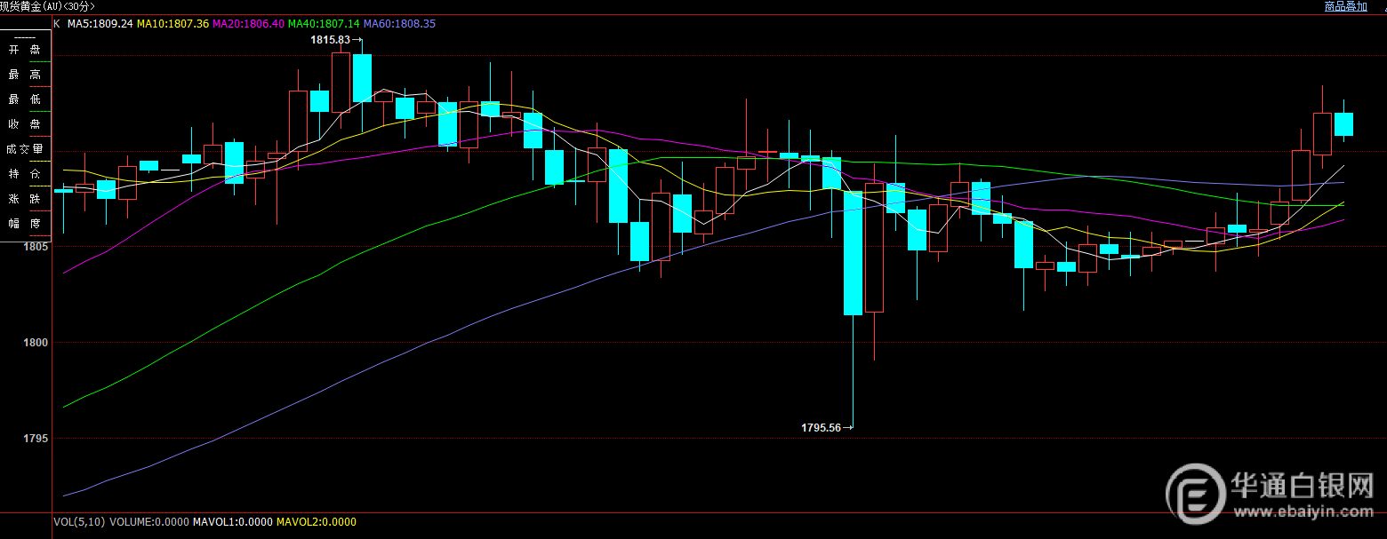1387x539 pixels.
Task: Select the MA5:1809.24 indicator label
Action: pyautogui.click(x=100, y=23)
